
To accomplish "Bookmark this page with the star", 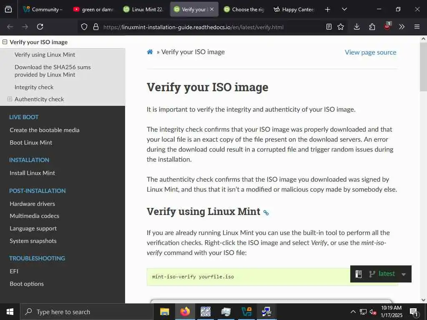I will point(341,27).
